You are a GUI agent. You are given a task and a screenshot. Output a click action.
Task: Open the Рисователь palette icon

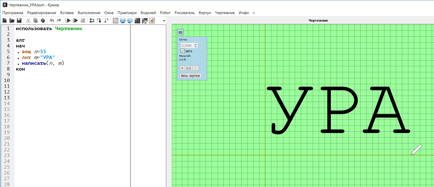152,21
